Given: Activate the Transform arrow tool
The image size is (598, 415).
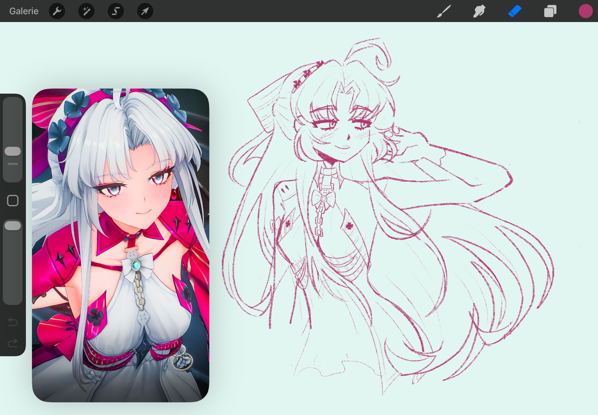Looking at the screenshot, I should click(x=145, y=11).
